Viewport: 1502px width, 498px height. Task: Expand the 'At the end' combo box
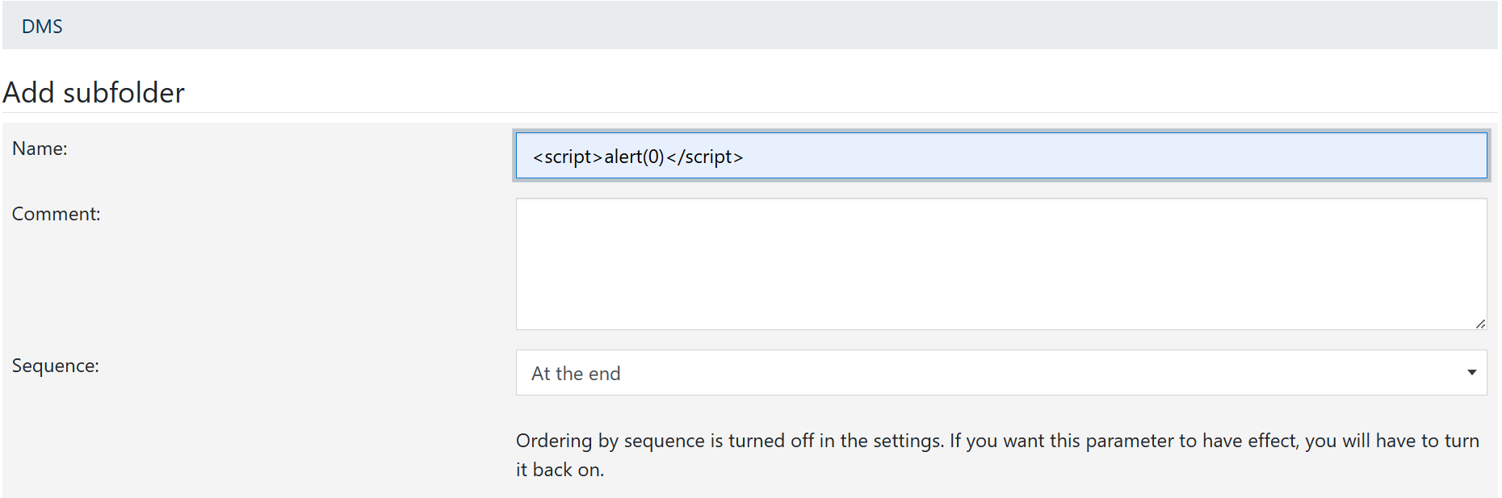click(1001, 373)
